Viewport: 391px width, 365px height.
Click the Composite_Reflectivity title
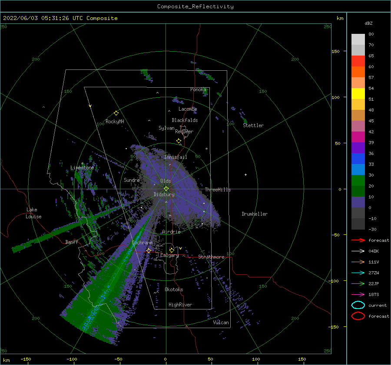195,7
